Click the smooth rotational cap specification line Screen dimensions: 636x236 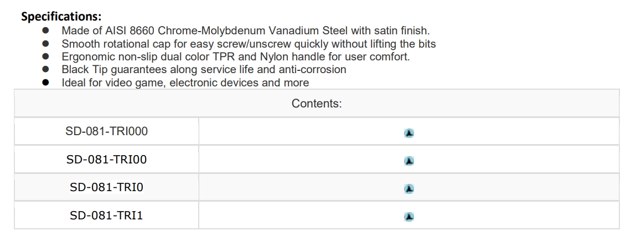pos(249,43)
